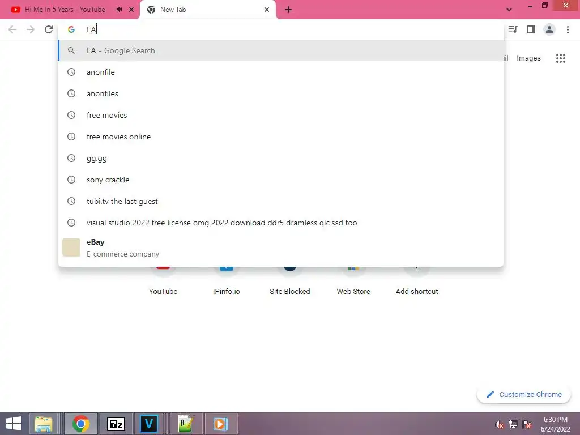Open the media controls icon in toolbar
Screen dimensions: 580x435
[513, 29]
